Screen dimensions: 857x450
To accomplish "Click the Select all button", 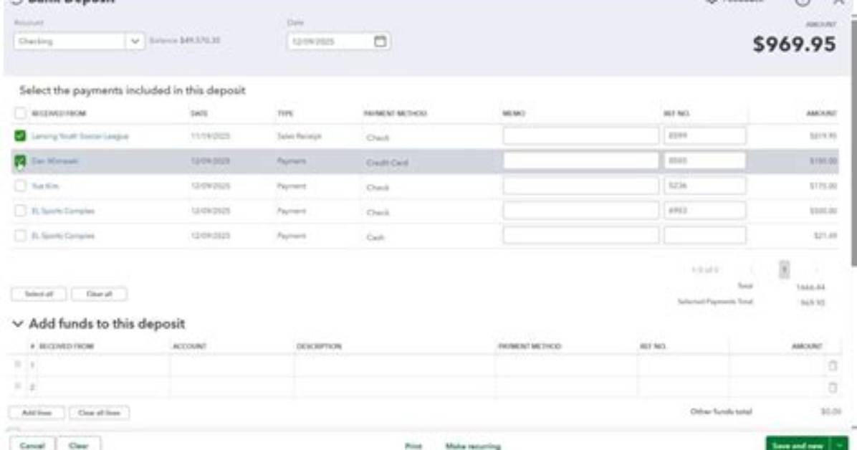I will (39, 295).
